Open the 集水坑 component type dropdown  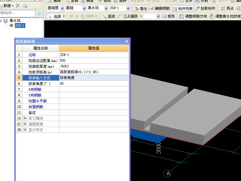tap(106, 9)
